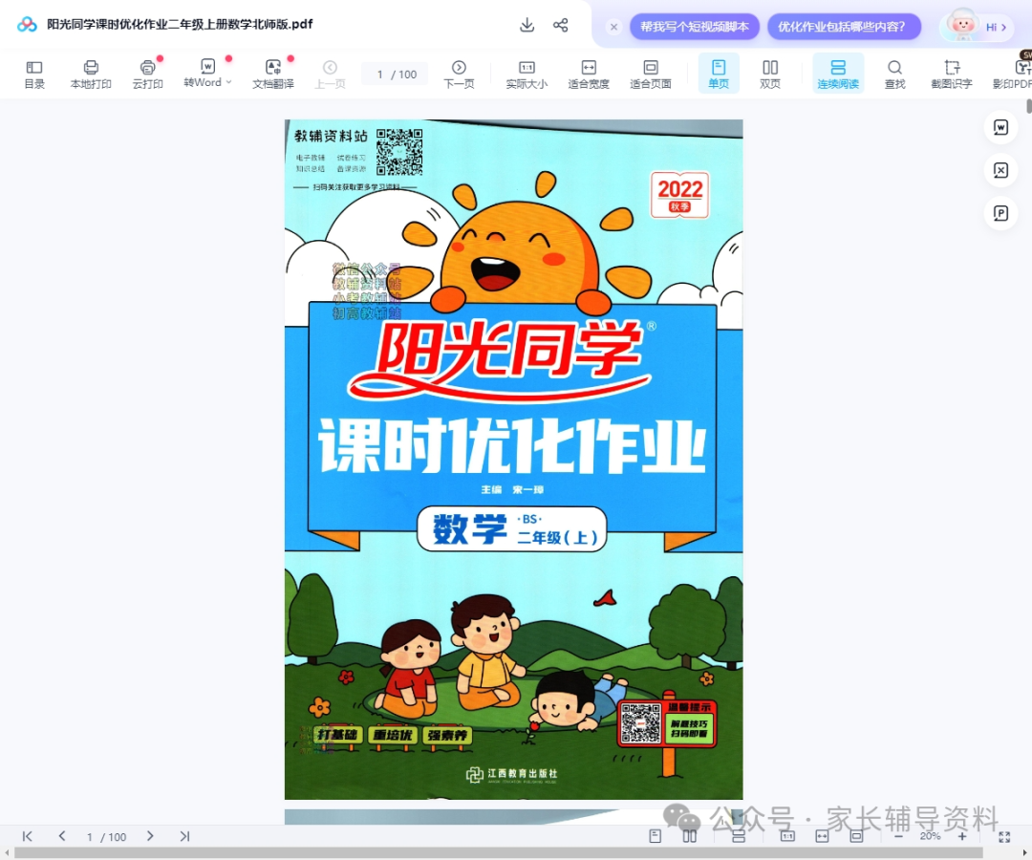
Task: Go to 下一页 next page in toolbar
Action: (459, 75)
